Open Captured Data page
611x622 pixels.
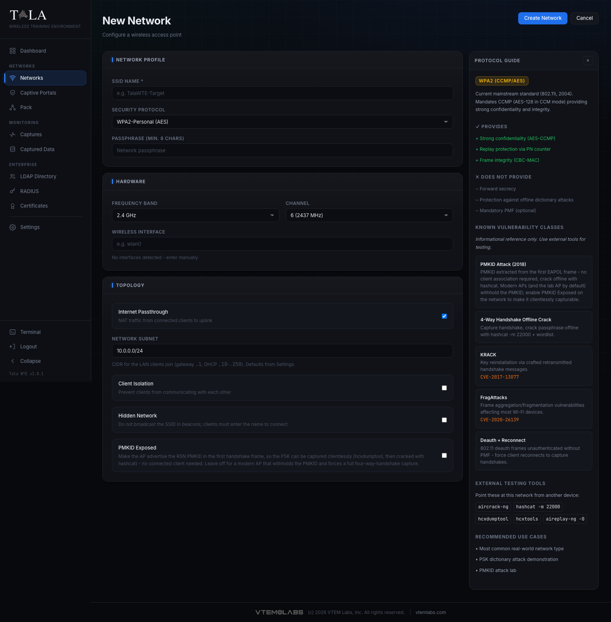click(x=45, y=149)
